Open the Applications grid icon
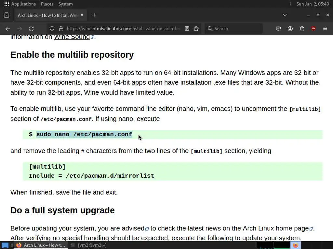 (x=7, y=4)
